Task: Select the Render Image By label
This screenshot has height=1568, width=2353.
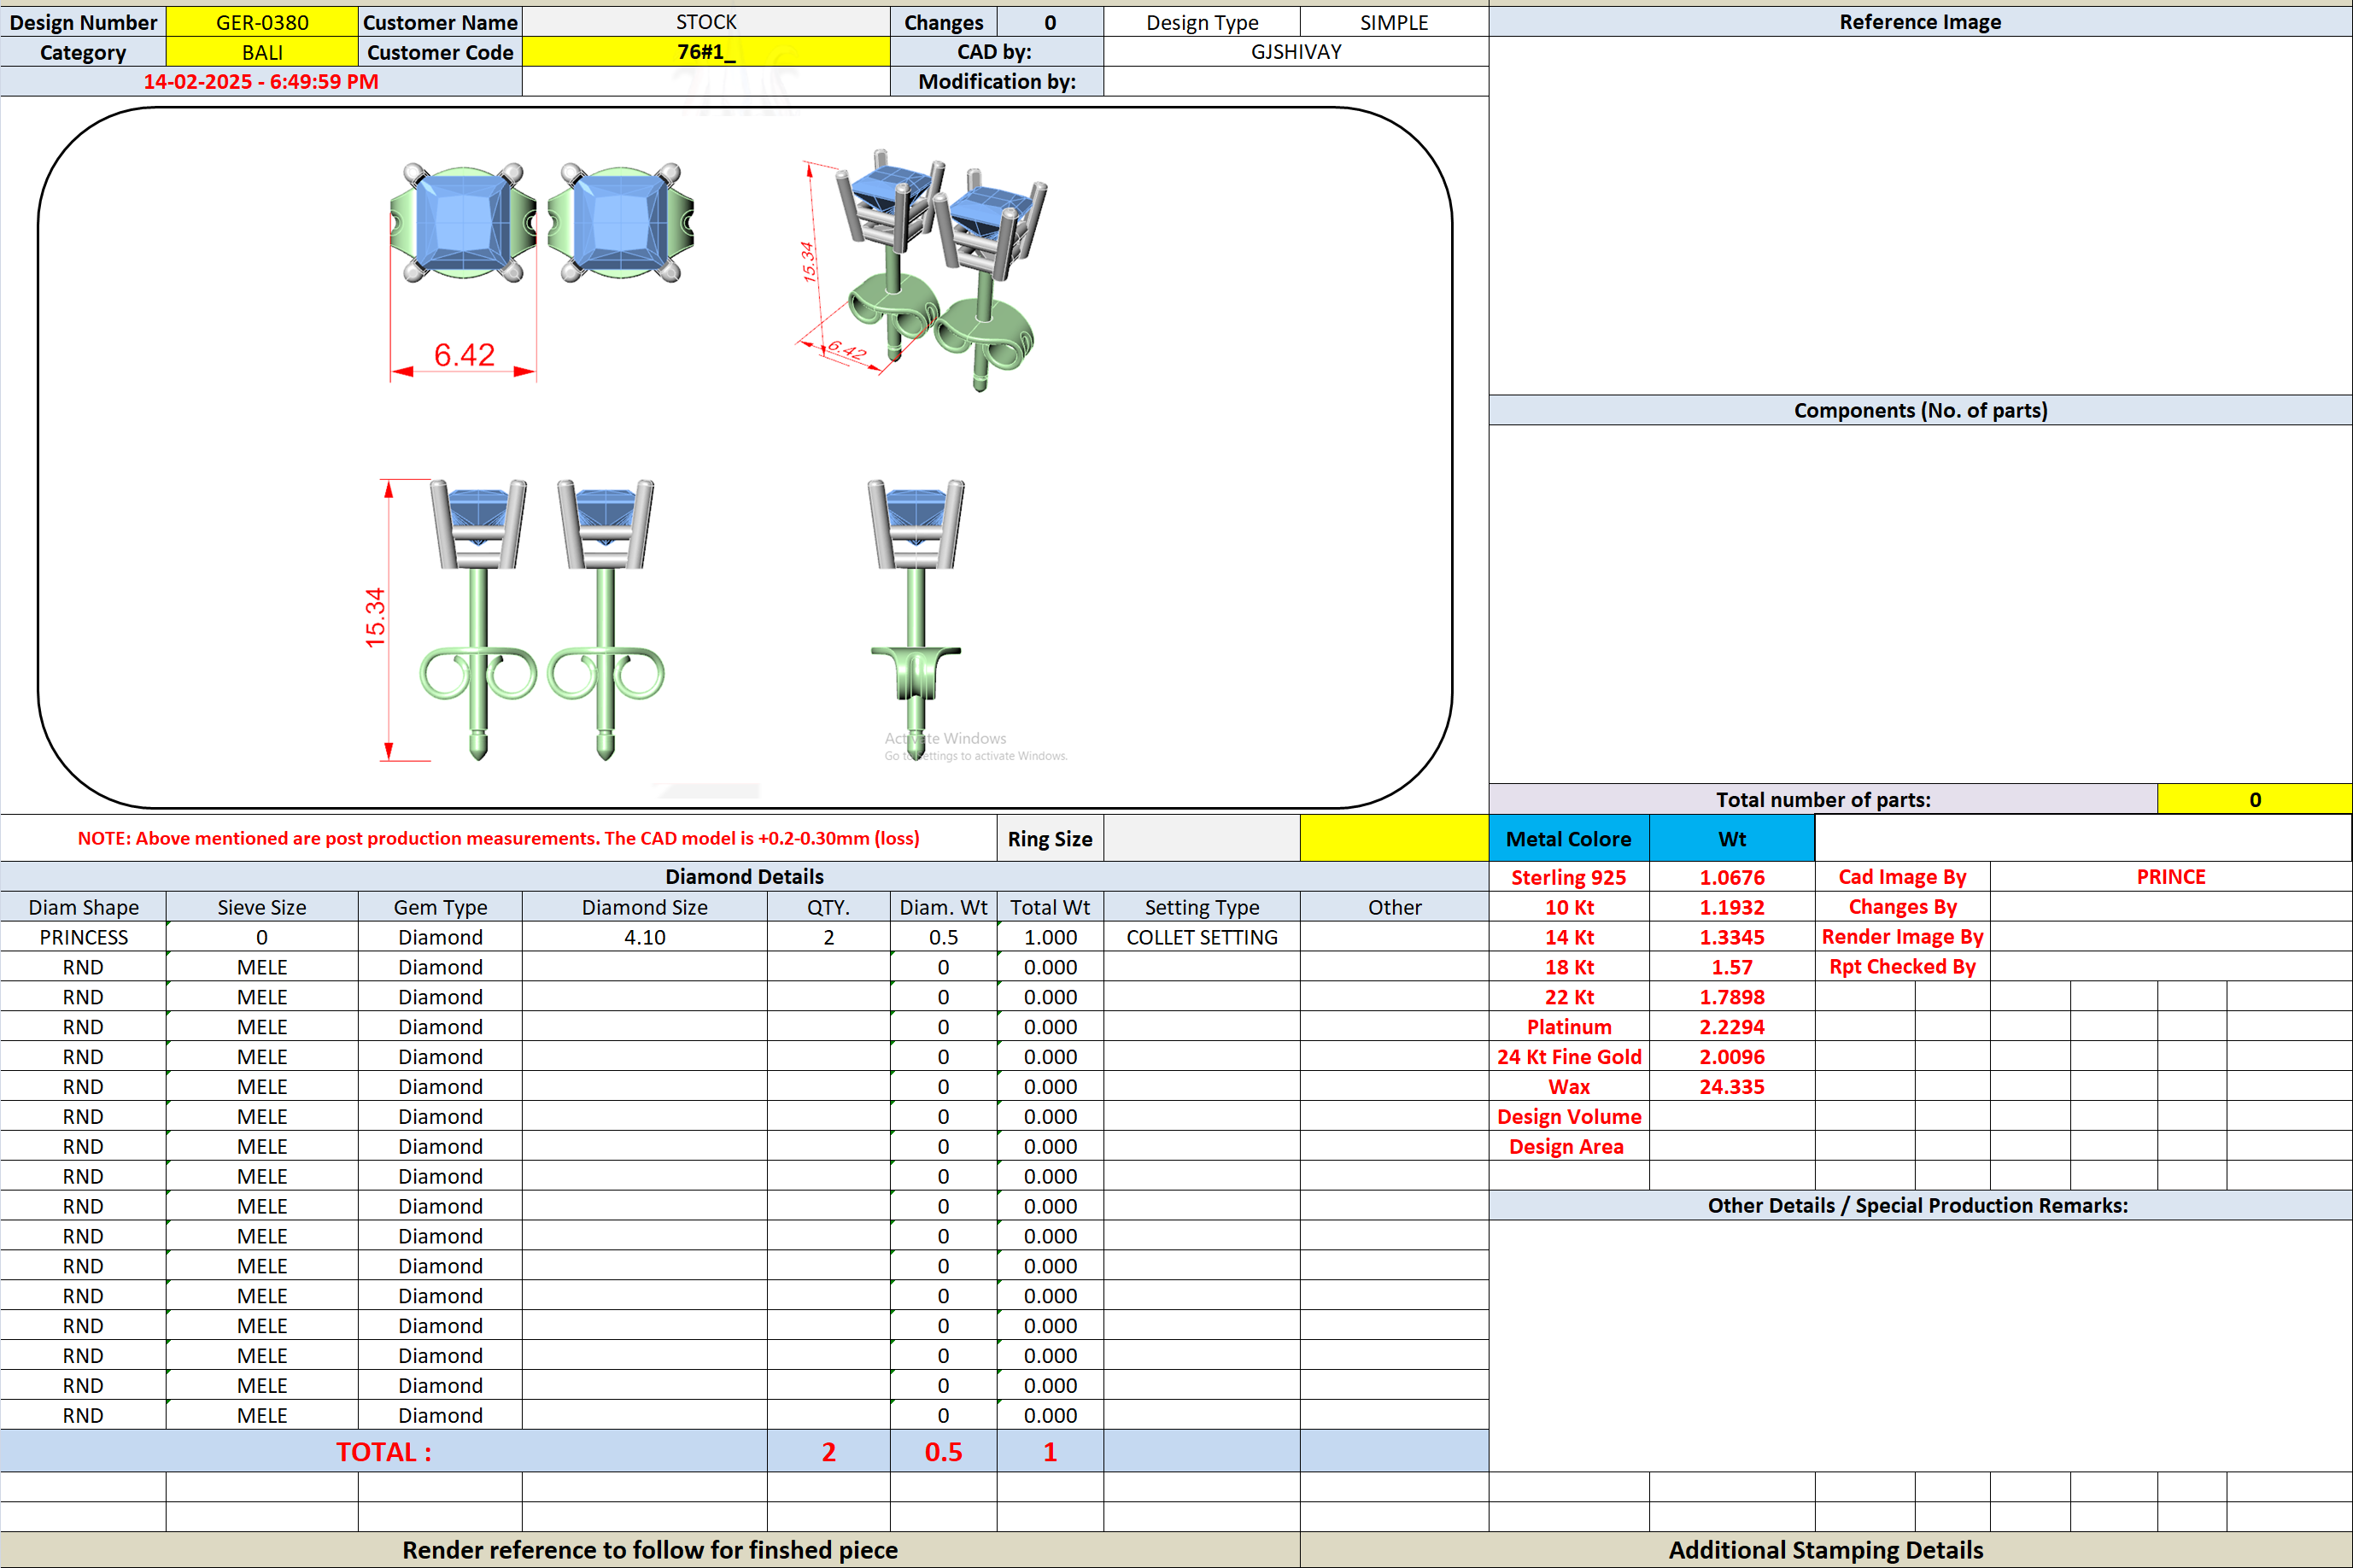Action: point(1902,937)
